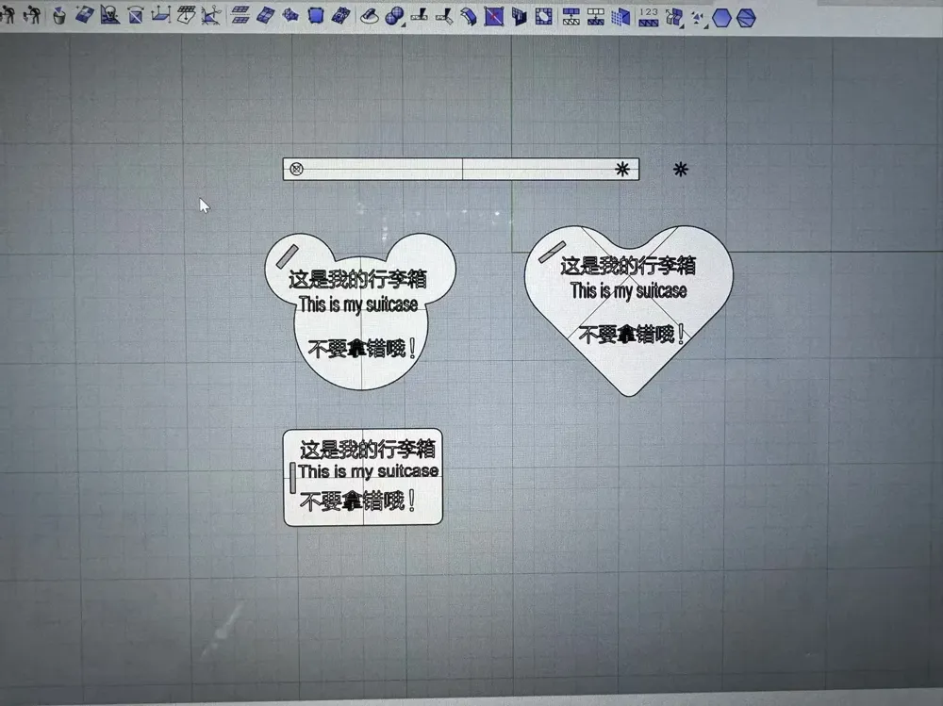Viewport: 943px width, 706px height.
Task: Click the first worker figure icon in the toolbar
Action: (8, 14)
